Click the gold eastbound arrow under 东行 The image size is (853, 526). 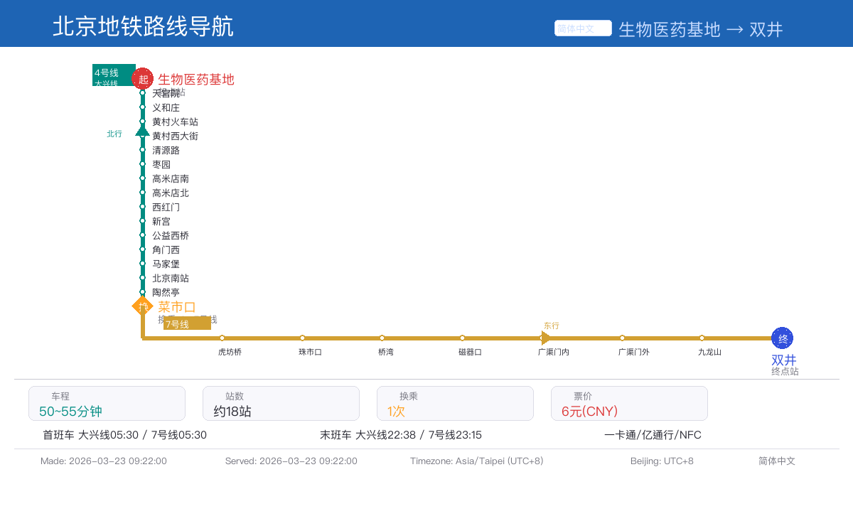[x=545, y=338]
